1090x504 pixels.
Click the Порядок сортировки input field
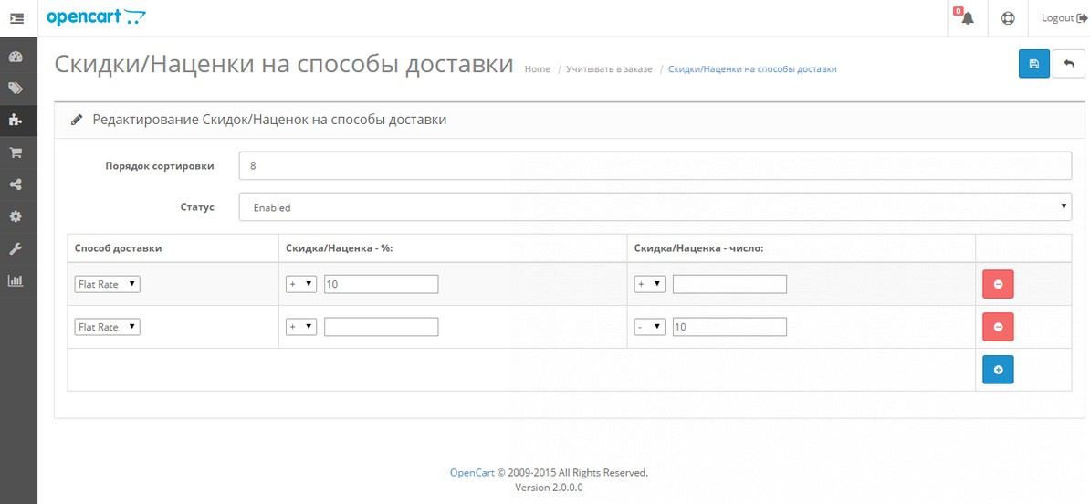pos(655,166)
